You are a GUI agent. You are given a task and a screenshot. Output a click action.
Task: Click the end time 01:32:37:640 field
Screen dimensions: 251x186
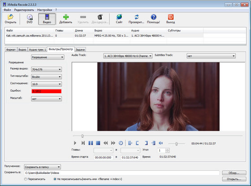click(x=130, y=157)
